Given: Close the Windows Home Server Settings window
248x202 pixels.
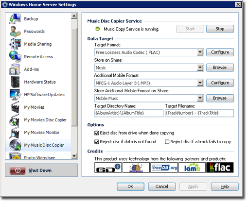Looking at the screenshot, I should tap(238, 4).
